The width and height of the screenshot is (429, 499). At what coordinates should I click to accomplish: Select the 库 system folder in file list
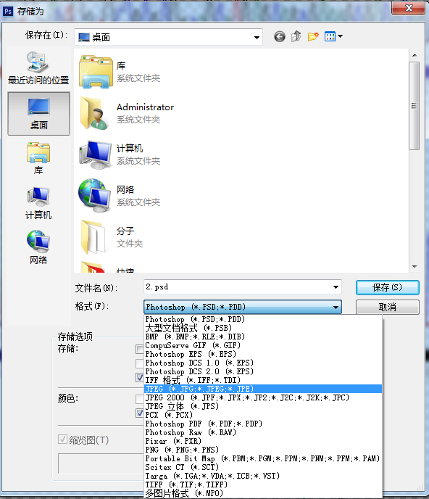(x=121, y=72)
